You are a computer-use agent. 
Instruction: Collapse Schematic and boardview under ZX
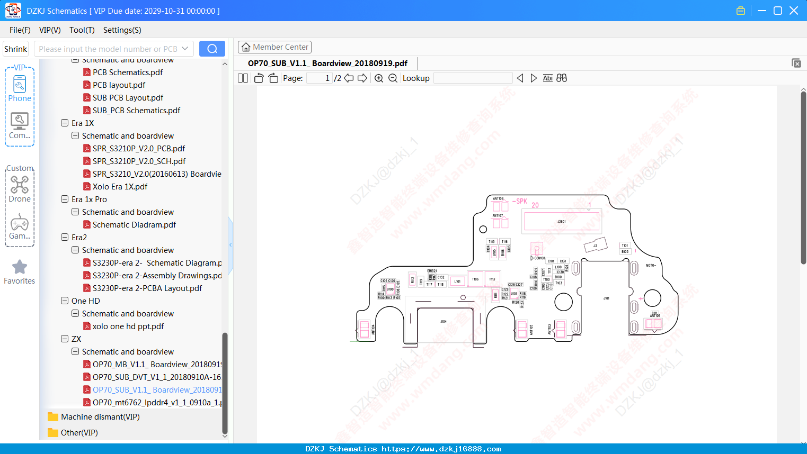(x=75, y=352)
